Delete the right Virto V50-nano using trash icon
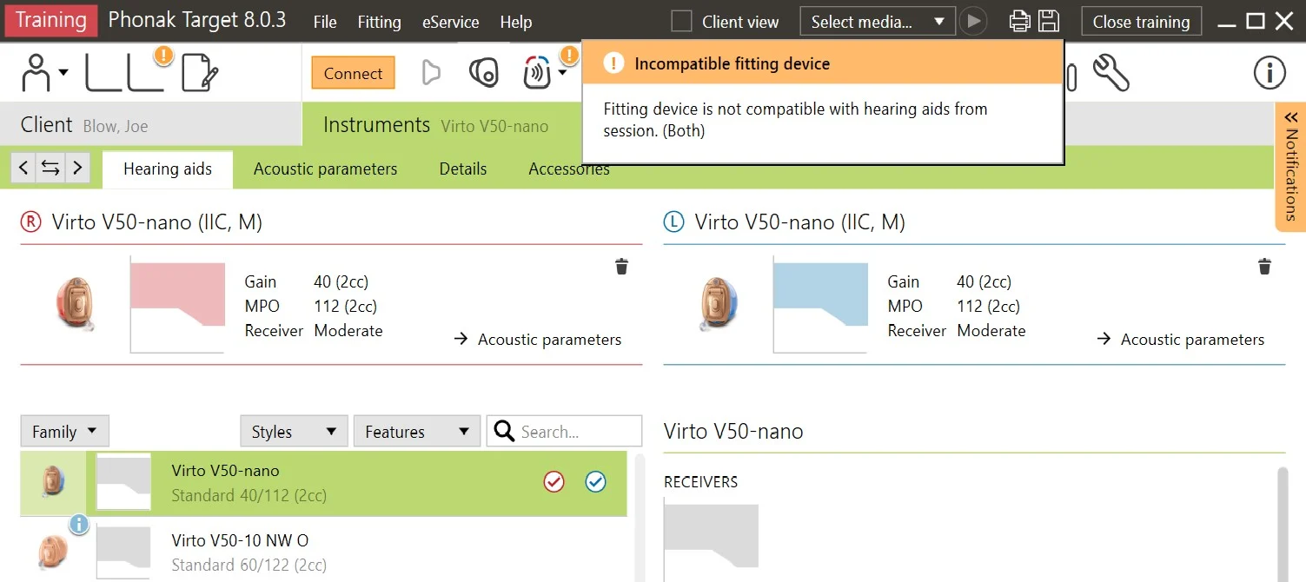This screenshot has height=582, width=1306. (621, 267)
